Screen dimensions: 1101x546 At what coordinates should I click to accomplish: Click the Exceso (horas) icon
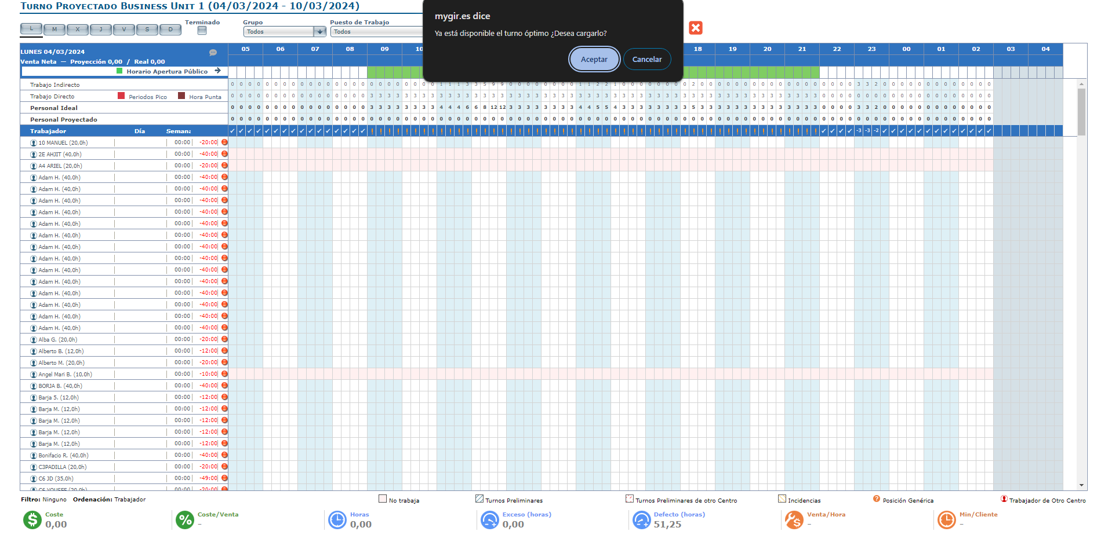click(489, 520)
